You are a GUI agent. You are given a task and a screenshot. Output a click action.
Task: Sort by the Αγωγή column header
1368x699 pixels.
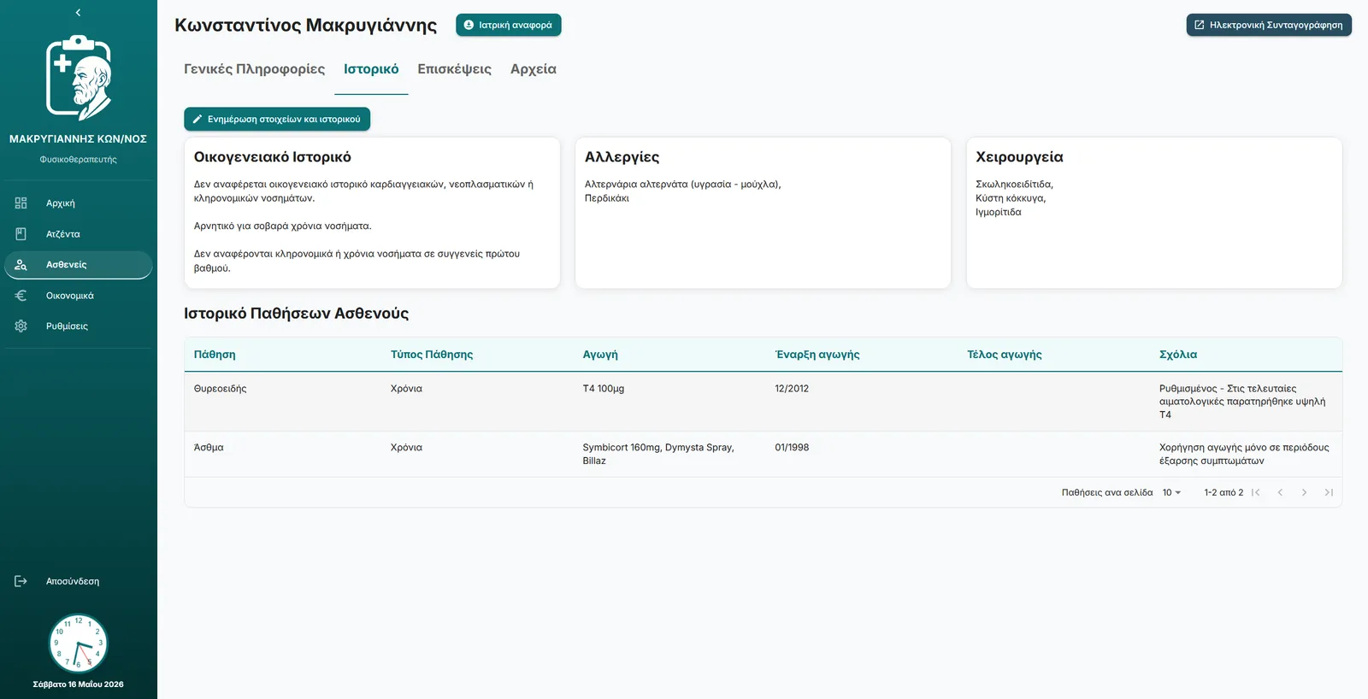[600, 355]
